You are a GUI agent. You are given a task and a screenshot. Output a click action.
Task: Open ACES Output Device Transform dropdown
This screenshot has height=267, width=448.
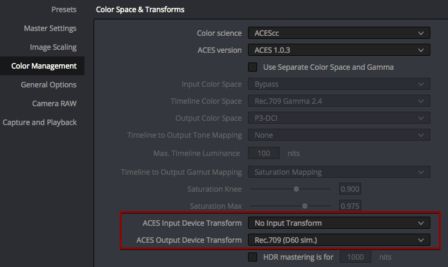click(x=339, y=240)
